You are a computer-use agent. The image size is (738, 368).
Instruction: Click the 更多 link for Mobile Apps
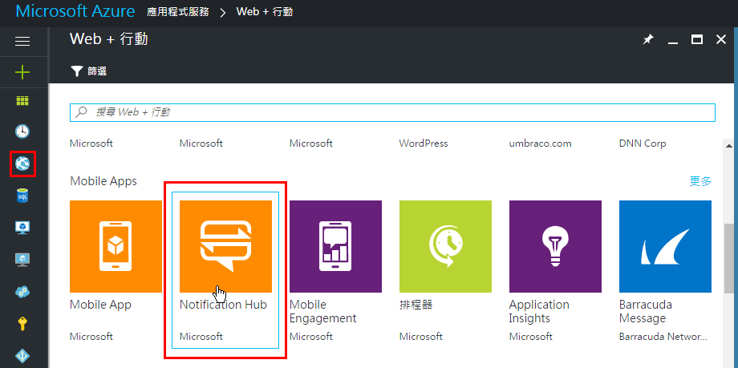[x=700, y=181]
